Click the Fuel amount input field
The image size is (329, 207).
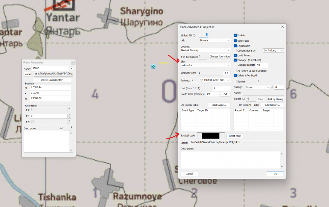(x=221, y=88)
